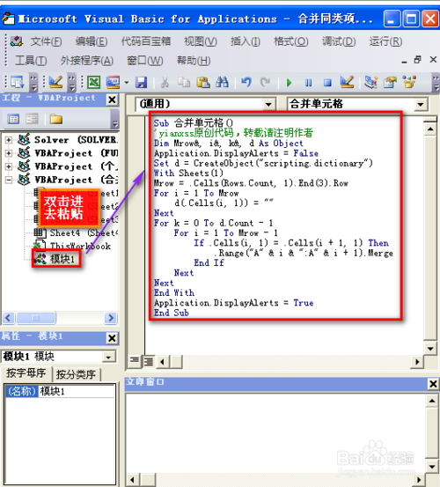Viewport: 440px width, 487px height.
Task: Click the View Microsoft Excel toolbar icon
Action: (x=93, y=82)
